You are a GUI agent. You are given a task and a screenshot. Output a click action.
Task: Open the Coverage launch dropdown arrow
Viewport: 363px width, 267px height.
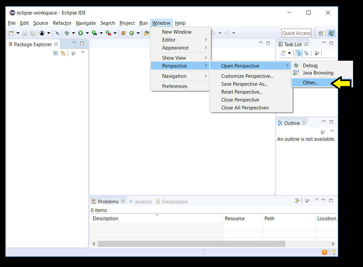pos(101,33)
